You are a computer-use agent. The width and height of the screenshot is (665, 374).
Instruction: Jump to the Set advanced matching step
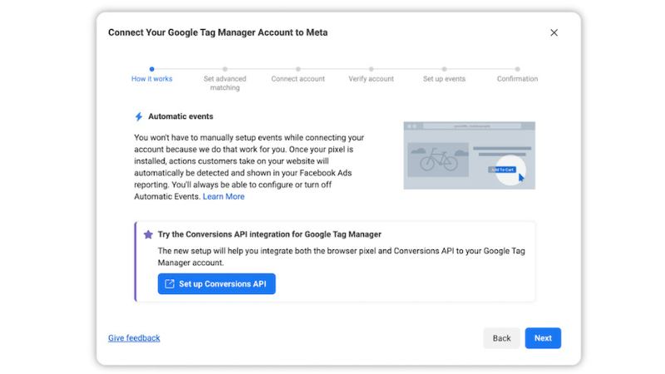[x=224, y=82]
